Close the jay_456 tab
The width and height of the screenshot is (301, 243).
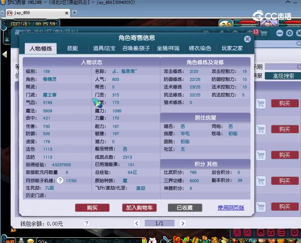[x=67, y=13]
